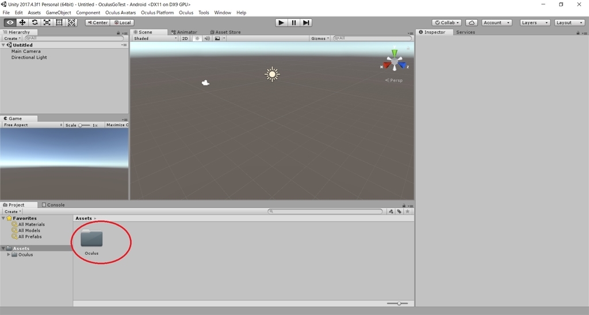Toggle scene effects image icon

point(217,38)
